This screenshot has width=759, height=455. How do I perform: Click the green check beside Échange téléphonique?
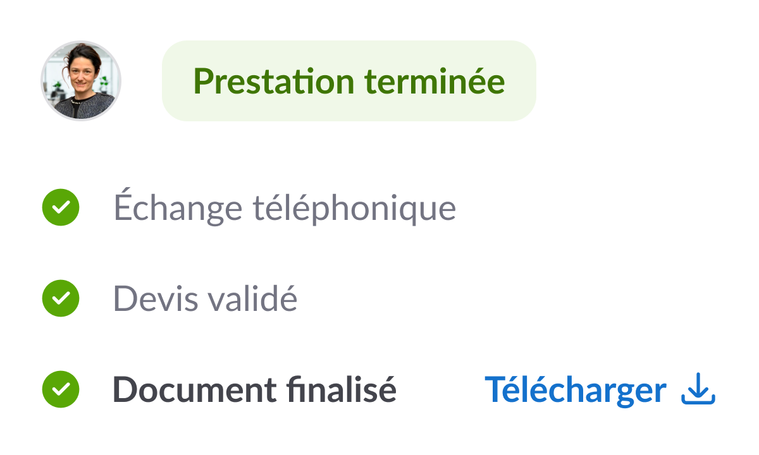61,207
